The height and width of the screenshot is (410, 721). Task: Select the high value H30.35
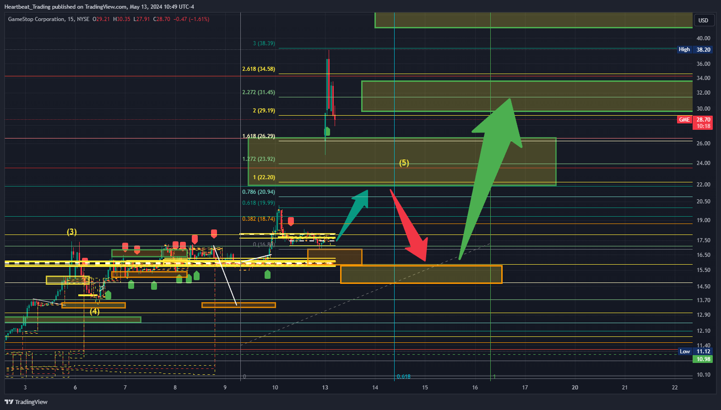click(122, 19)
